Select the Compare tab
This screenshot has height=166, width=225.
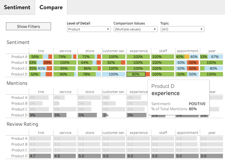51,7
